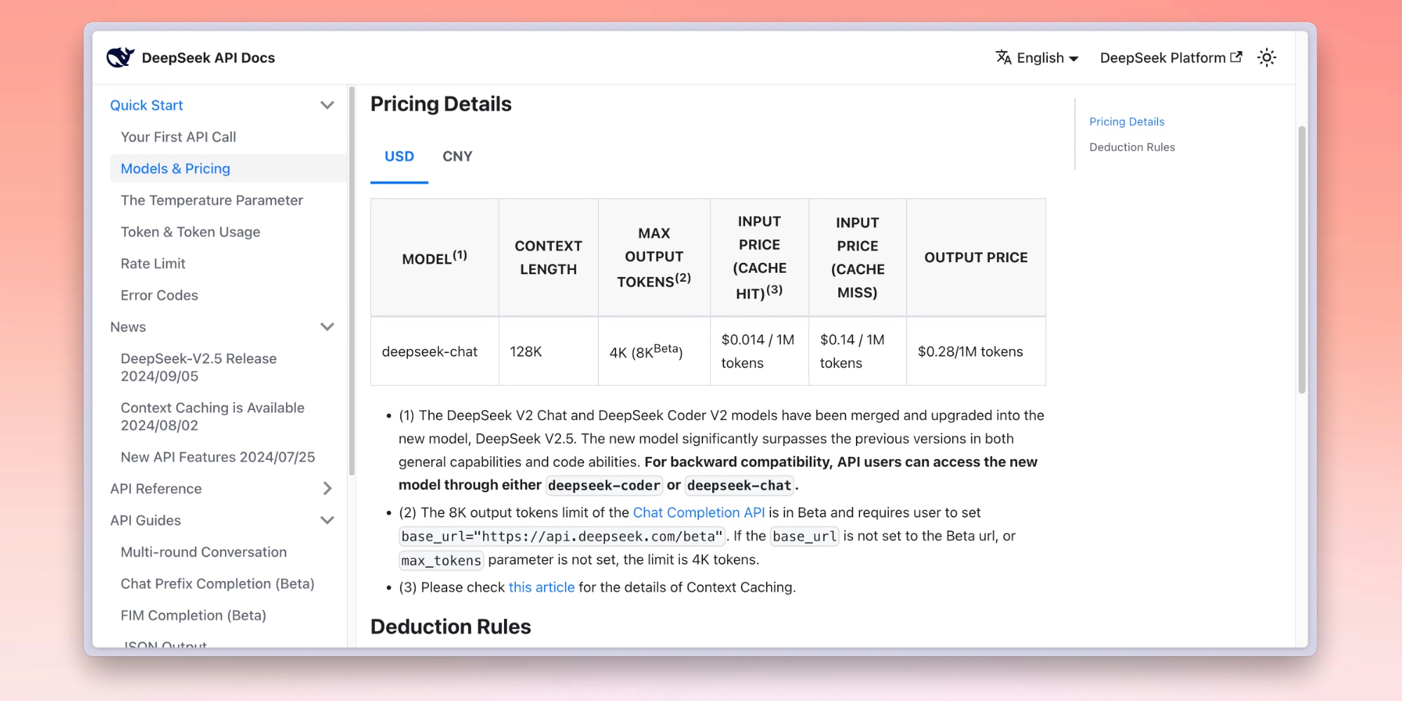Image resolution: width=1402 pixels, height=701 pixels.
Task: Open Your First API Call page
Action: pos(178,137)
